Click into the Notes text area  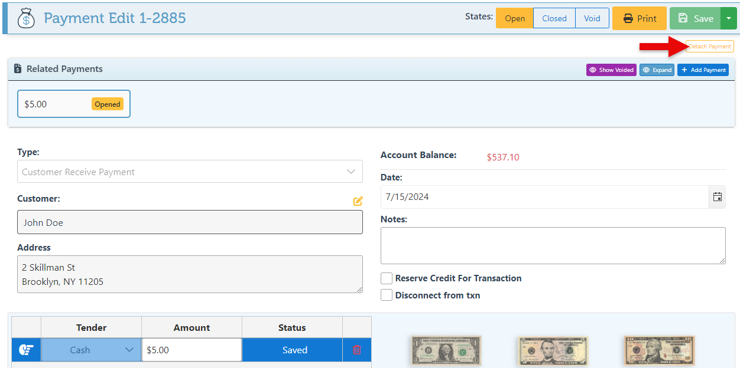(553, 245)
